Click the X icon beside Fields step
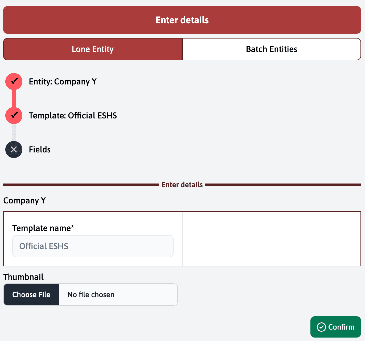This screenshot has height=341, width=365. [x=14, y=150]
